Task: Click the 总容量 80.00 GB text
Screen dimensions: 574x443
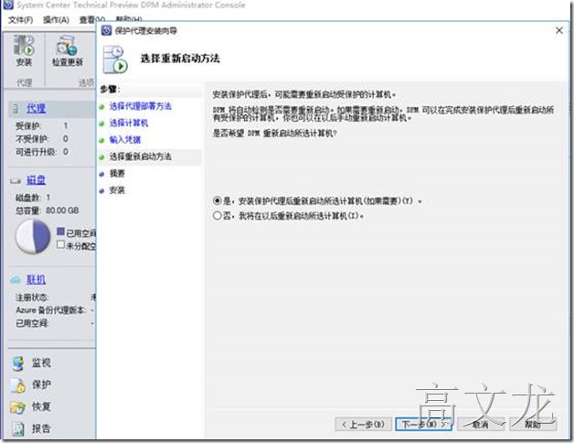Action: 48,211
